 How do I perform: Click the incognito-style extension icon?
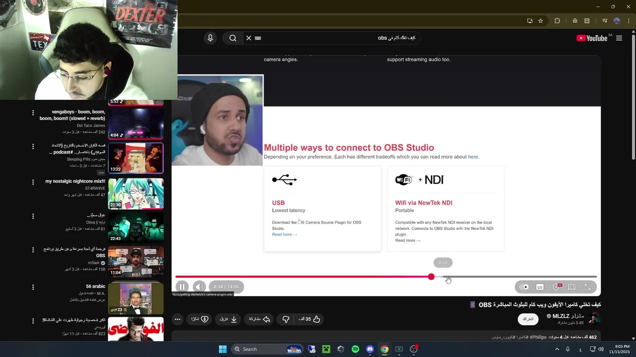(575, 21)
